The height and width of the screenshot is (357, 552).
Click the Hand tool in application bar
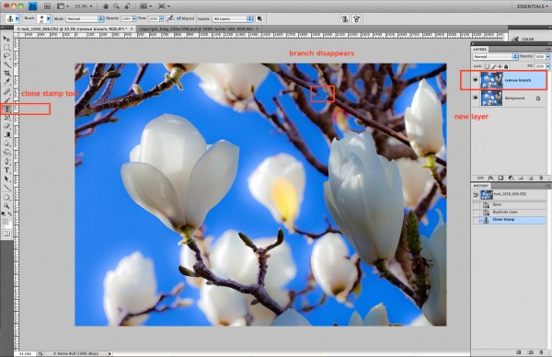tap(106, 6)
